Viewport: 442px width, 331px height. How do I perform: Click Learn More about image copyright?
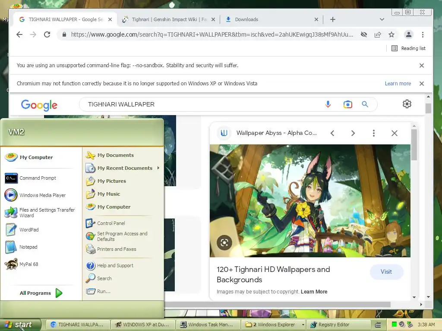point(314,292)
